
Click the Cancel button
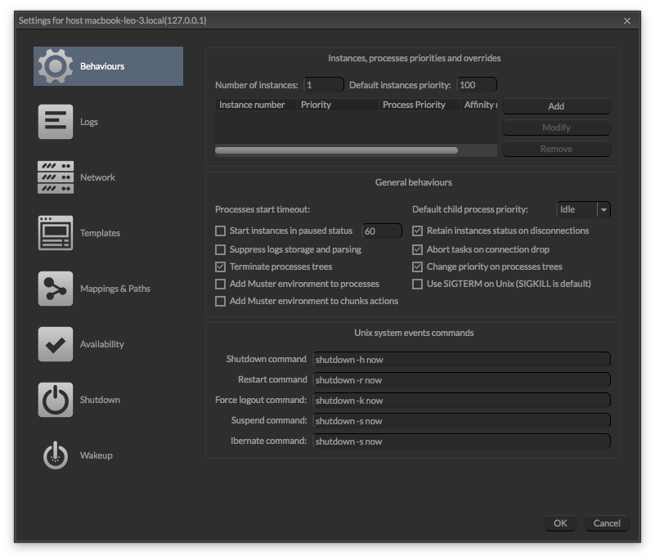(x=607, y=524)
